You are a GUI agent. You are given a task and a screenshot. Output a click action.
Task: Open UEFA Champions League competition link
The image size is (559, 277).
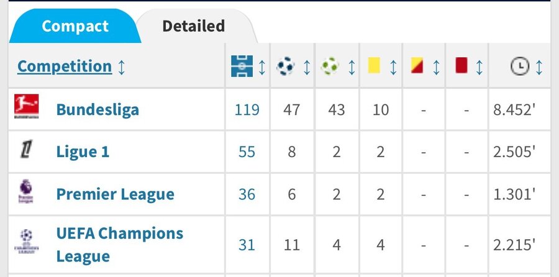click(x=120, y=245)
